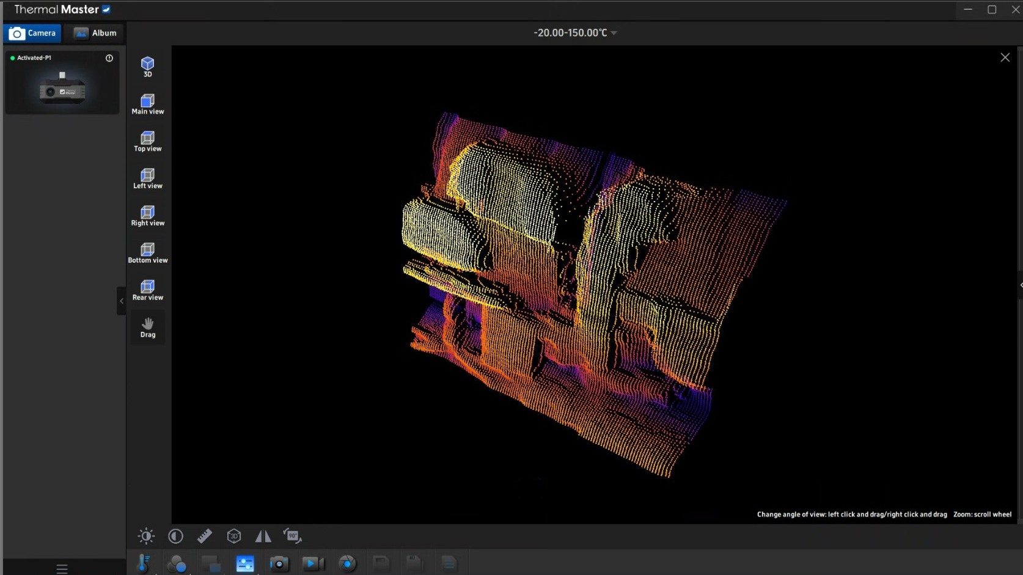Switch to Right view
Image resolution: width=1023 pixels, height=575 pixels.
[x=147, y=215]
